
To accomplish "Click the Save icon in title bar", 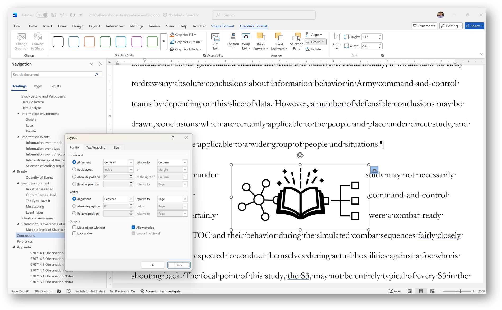I will pyautogui.click(x=54, y=15).
